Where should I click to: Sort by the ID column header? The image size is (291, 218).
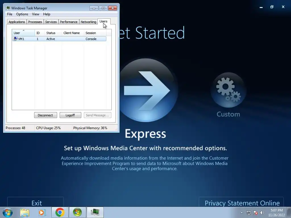click(40, 33)
